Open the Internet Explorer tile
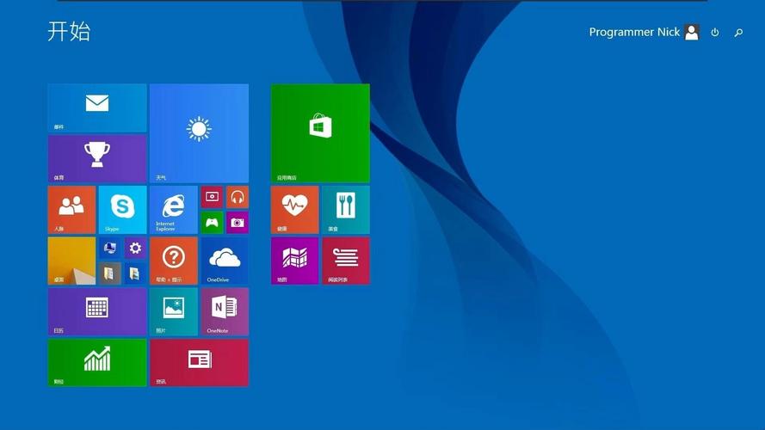 click(174, 210)
